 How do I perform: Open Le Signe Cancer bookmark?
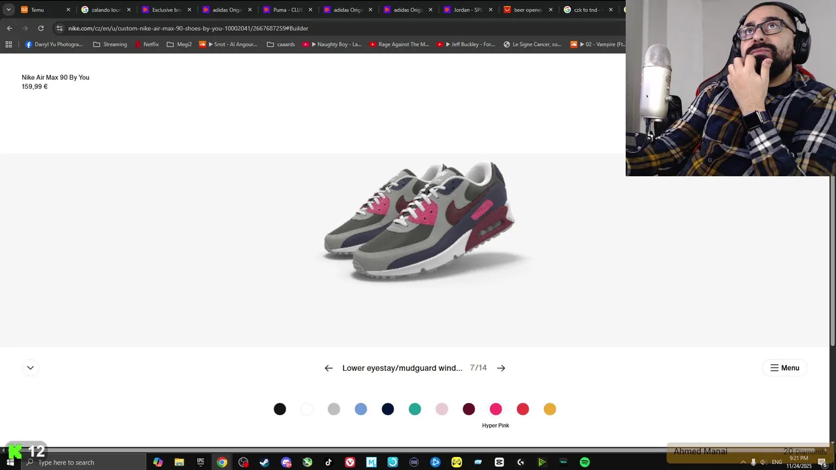point(532,44)
